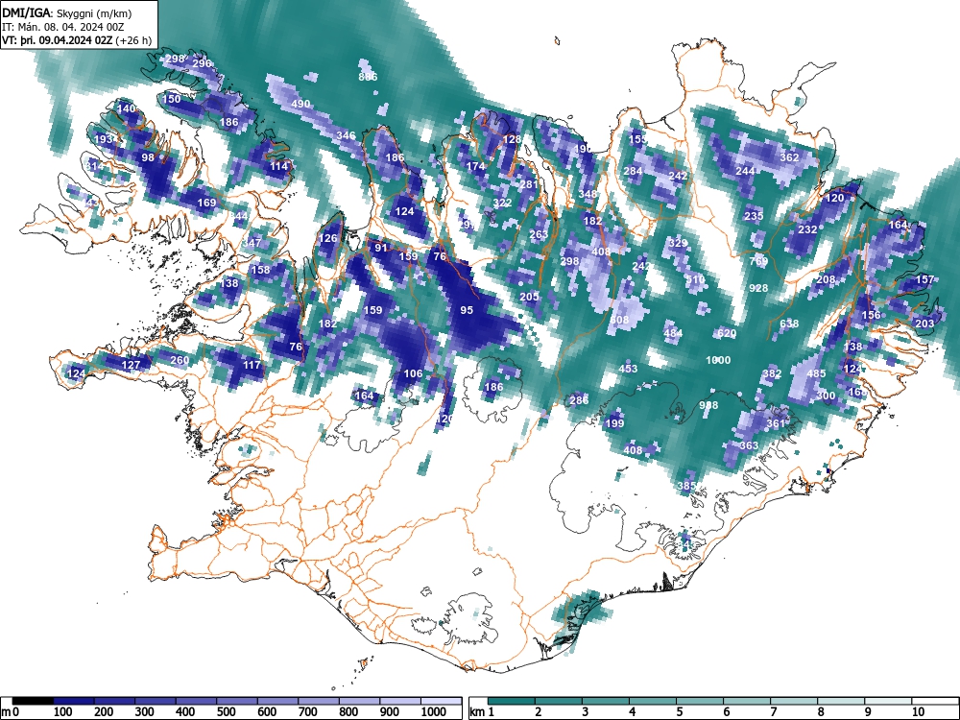Click the legend swatch between 9 and 10 km
The height and width of the screenshot is (720, 960).
pos(888,701)
